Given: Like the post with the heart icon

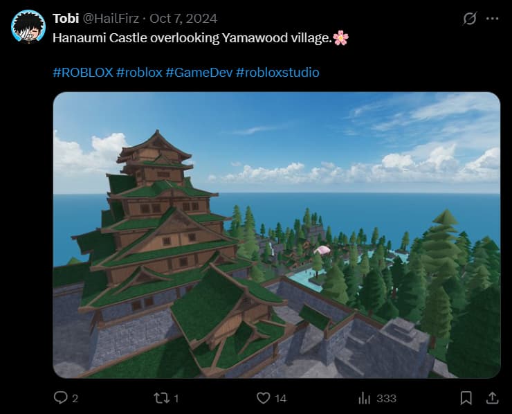Looking at the screenshot, I should click(x=263, y=398).
